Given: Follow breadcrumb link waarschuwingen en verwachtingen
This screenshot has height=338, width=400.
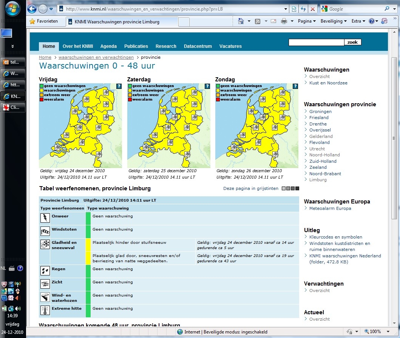Looking at the screenshot, I should (x=96, y=57).
